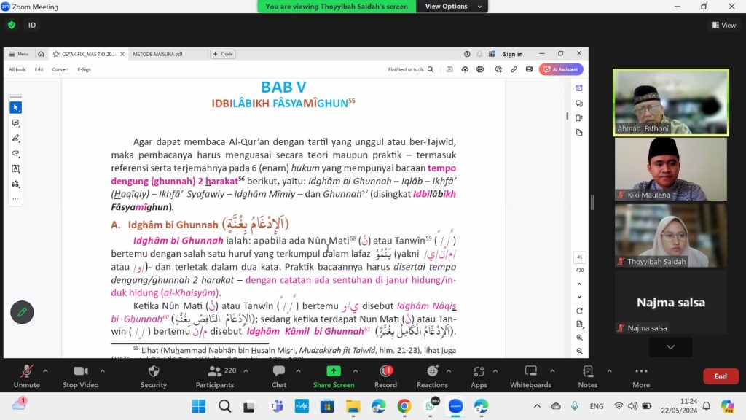Click the upload to cloud icon in Acrobat

tap(465, 69)
